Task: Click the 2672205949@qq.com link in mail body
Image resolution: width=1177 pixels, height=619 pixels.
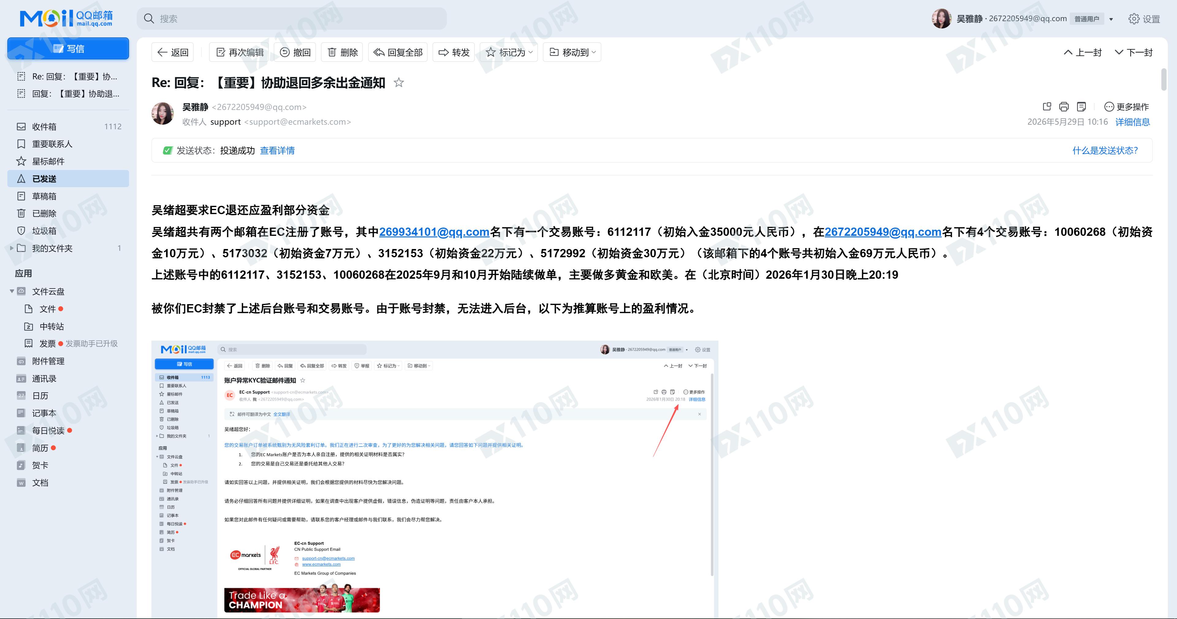Action: point(883,232)
